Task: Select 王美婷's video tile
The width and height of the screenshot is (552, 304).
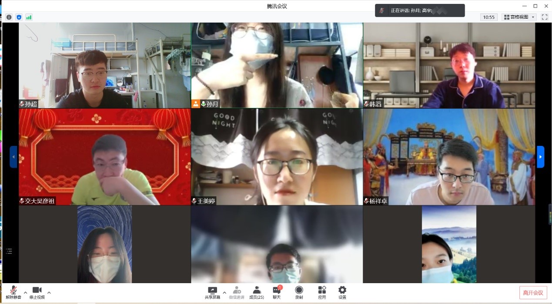Action: [x=277, y=157]
